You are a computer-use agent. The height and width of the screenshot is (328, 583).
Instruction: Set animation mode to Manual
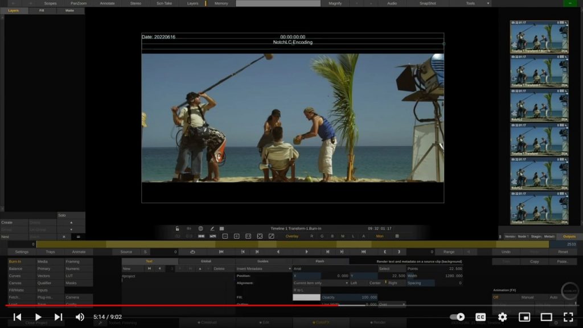tap(527, 297)
